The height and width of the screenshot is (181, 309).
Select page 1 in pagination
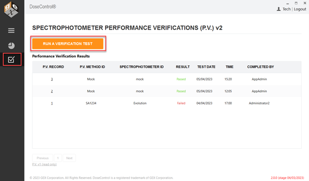pyautogui.click(x=58, y=158)
